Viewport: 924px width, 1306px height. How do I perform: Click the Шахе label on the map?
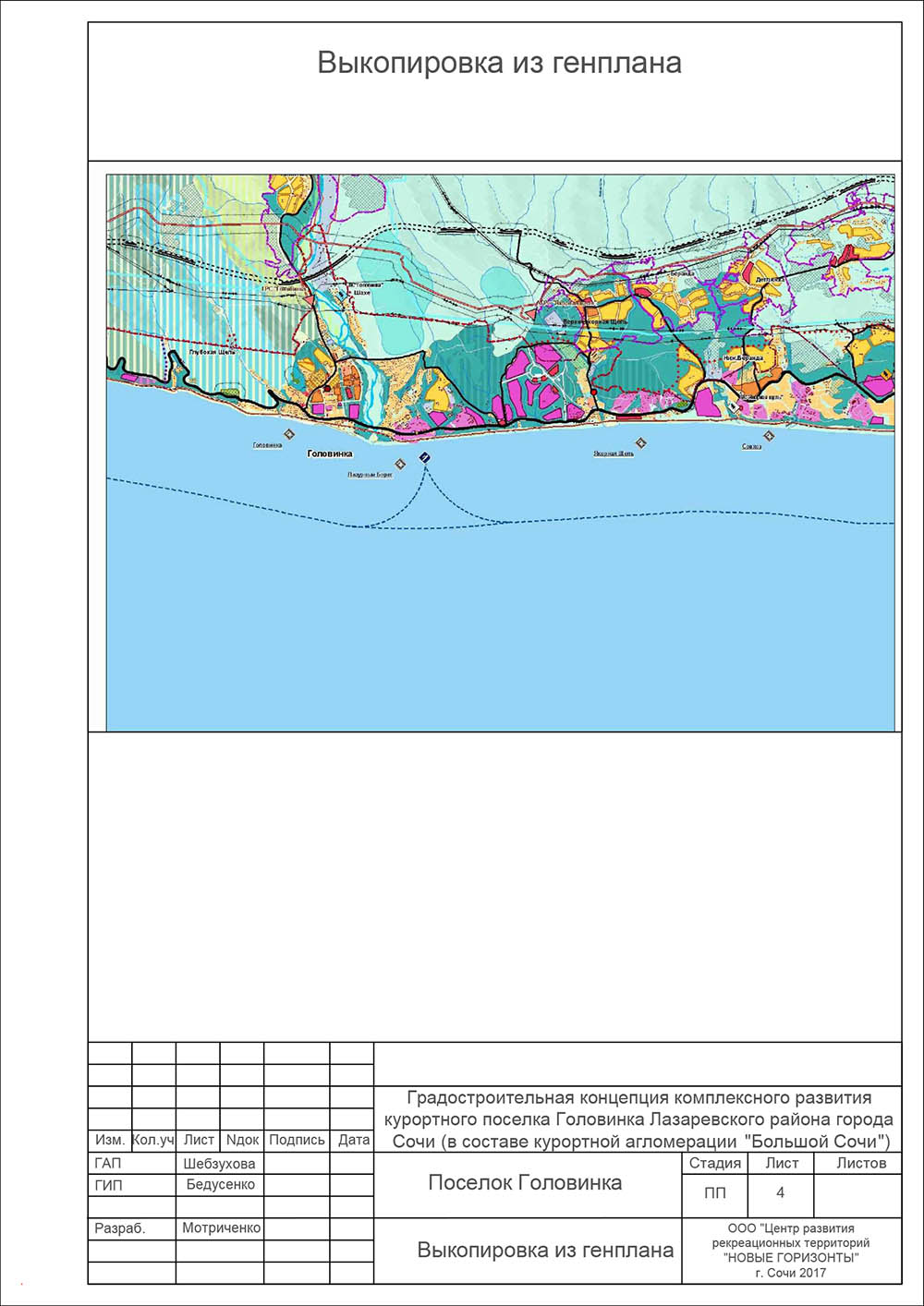[361, 293]
